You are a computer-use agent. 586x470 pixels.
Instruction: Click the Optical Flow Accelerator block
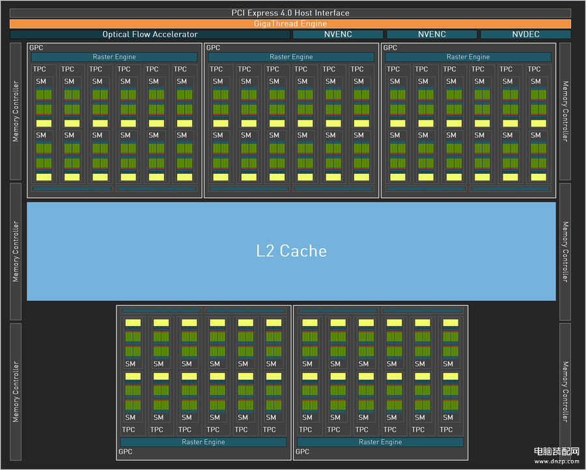pos(150,35)
